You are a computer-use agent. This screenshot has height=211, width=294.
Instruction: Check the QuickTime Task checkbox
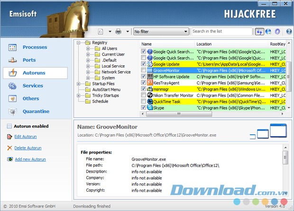point(143,101)
